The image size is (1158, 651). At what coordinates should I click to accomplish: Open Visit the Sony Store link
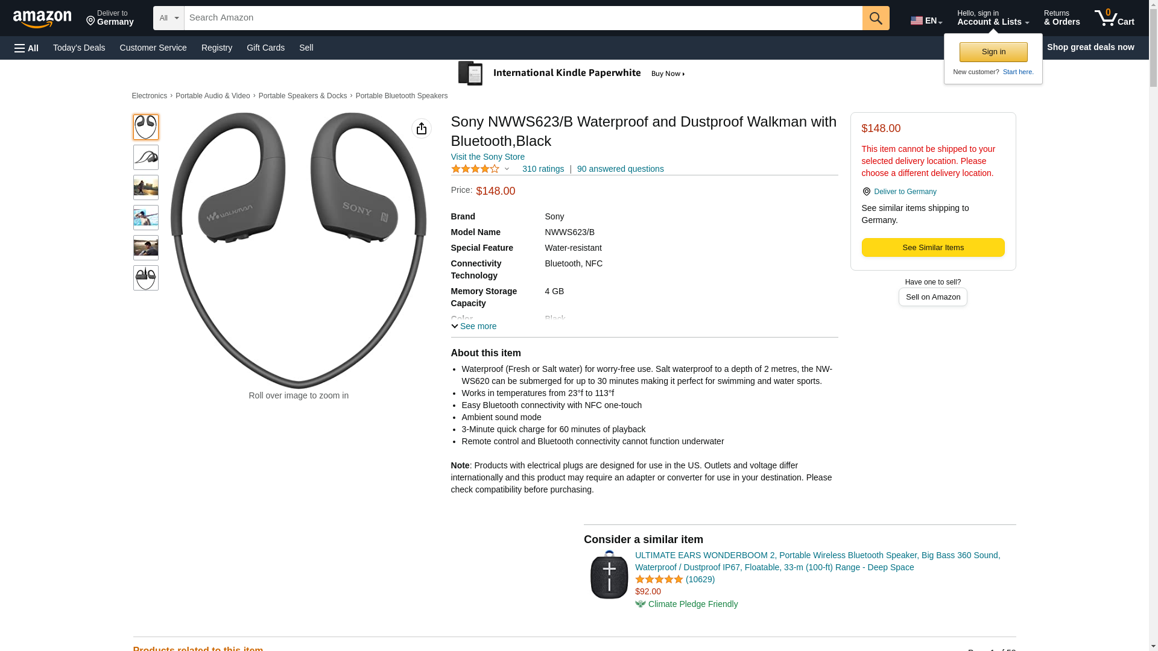pyautogui.click(x=487, y=157)
